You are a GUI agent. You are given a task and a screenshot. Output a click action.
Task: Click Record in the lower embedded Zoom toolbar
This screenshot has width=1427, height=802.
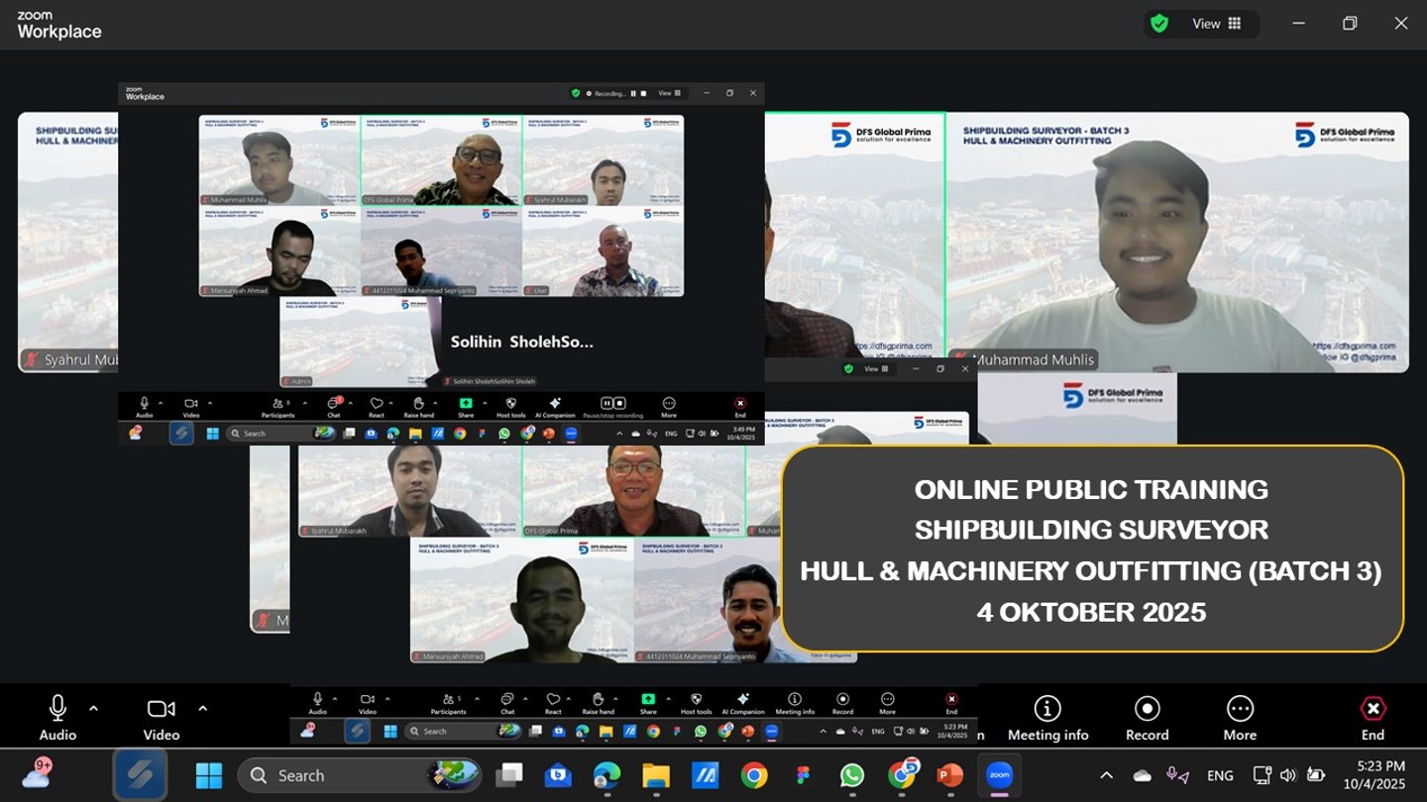point(842,703)
